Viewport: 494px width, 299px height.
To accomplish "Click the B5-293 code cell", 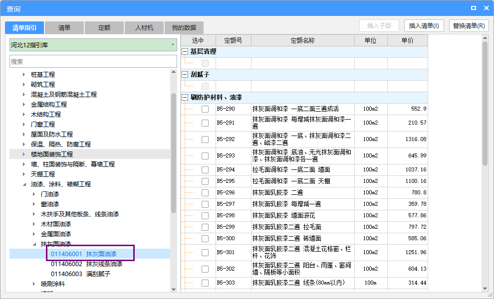I will 234,155.
